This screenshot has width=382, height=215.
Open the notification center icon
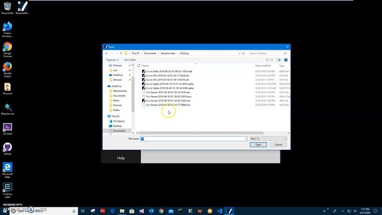tap(375, 211)
